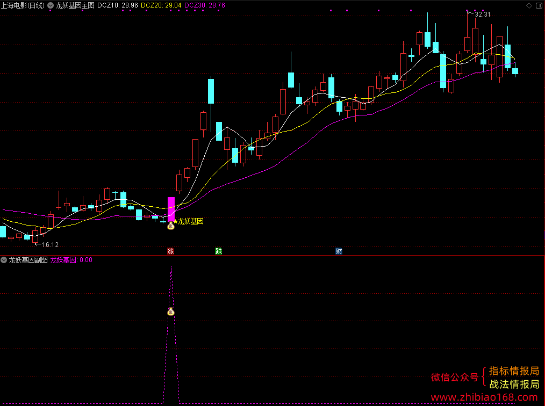Click the magenta 龙妖基因: 0.00 value
545x406 pixels.
coord(71,260)
